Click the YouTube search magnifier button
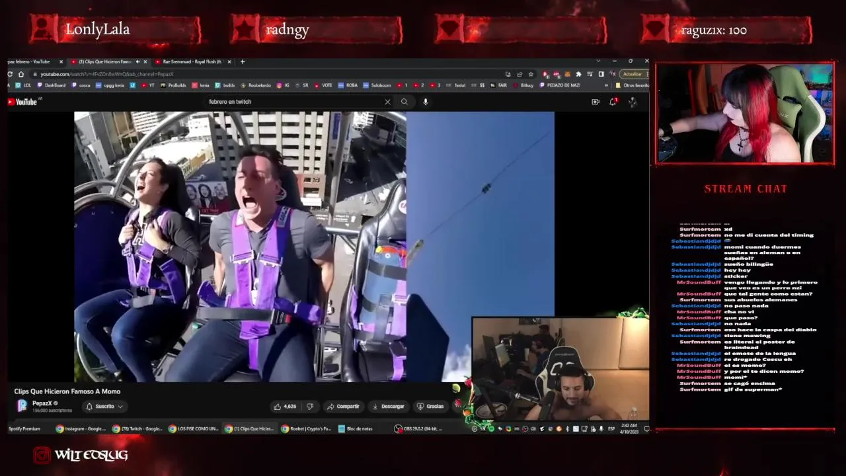The image size is (846, 476). click(x=404, y=102)
